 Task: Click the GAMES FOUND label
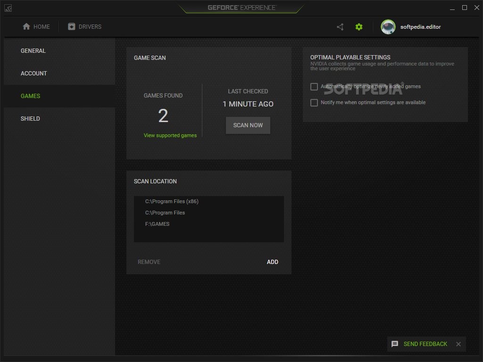[x=163, y=96]
